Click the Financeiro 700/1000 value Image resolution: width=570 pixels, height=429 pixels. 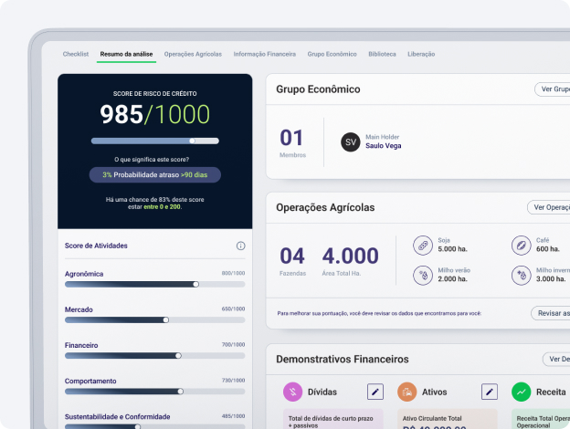(x=233, y=344)
